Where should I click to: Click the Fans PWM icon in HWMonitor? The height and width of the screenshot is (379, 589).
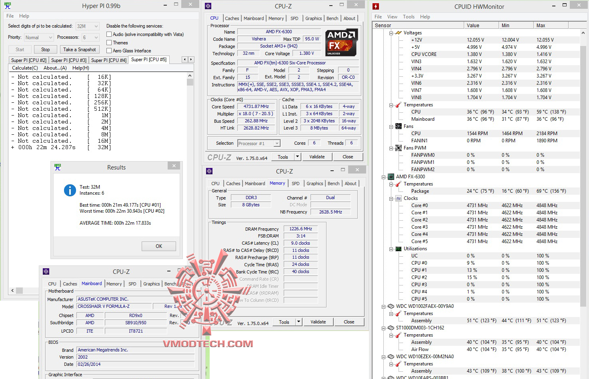pos(399,148)
